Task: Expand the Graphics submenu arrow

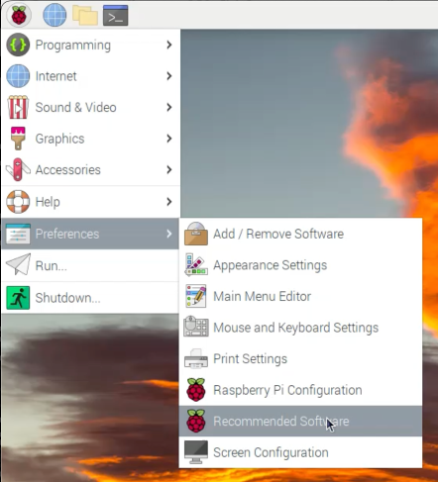Action: (x=169, y=139)
